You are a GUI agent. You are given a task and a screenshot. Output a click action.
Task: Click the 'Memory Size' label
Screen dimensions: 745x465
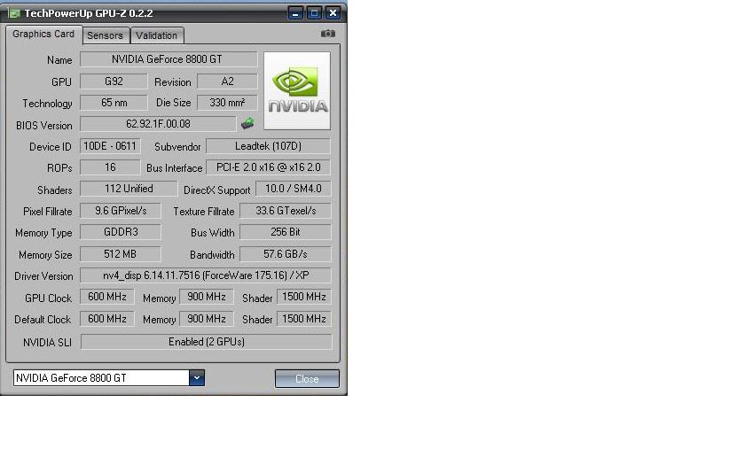[x=45, y=255]
